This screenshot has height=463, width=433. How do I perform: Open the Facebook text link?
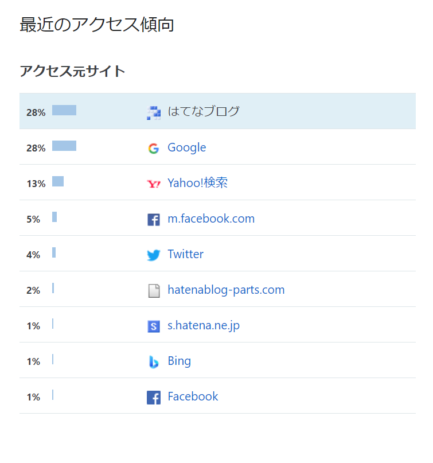tap(193, 396)
